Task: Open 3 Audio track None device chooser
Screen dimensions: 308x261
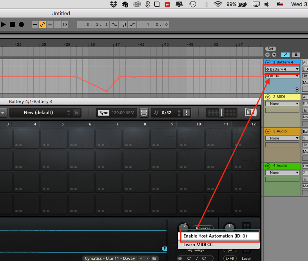Action: point(282,138)
